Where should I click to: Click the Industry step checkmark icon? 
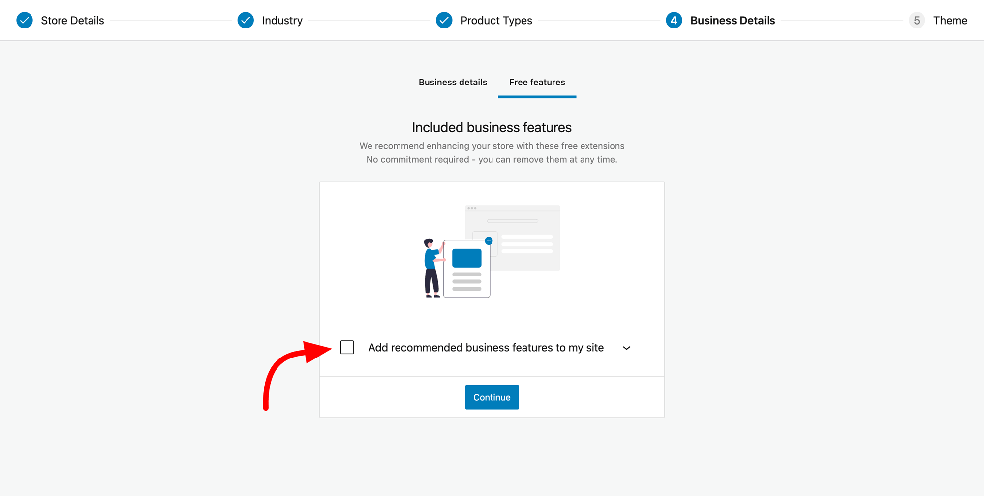coord(246,20)
